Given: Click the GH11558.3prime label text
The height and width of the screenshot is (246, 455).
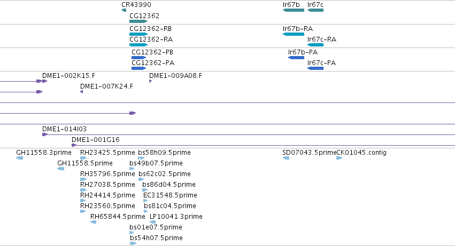Looking at the screenshot, I should click(x=44, y=153).
